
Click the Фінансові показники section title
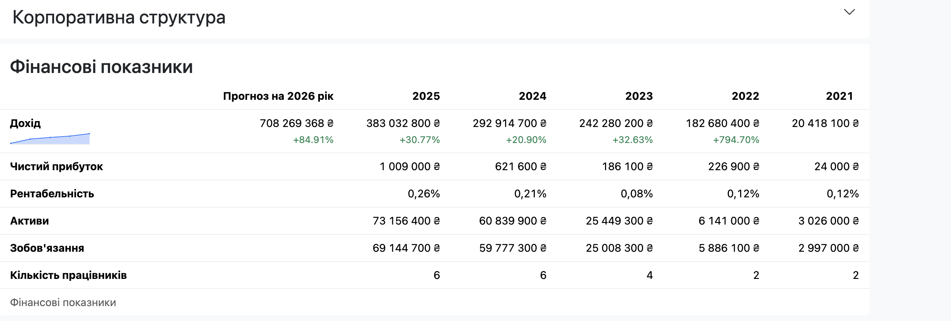[102, 67]
